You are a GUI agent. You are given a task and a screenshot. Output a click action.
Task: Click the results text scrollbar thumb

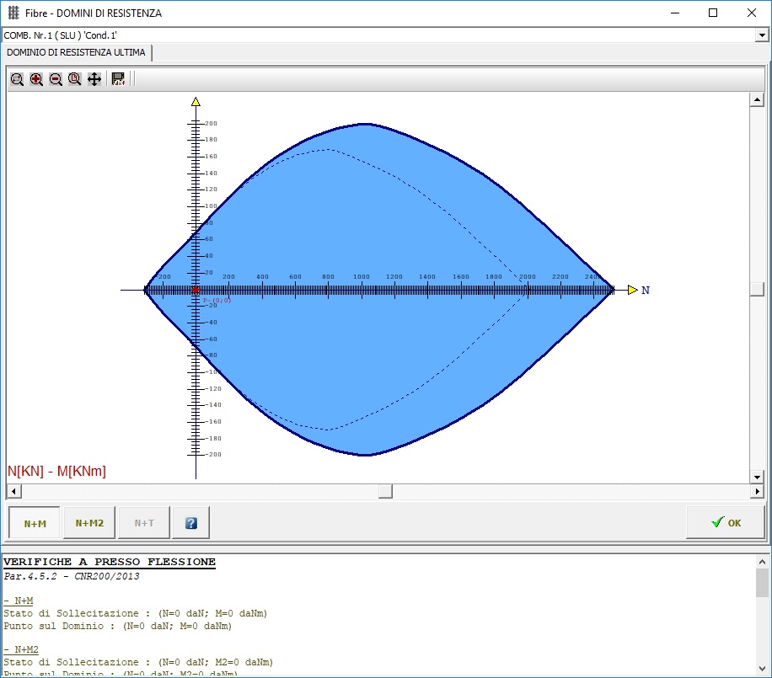(x=762, y=583)
